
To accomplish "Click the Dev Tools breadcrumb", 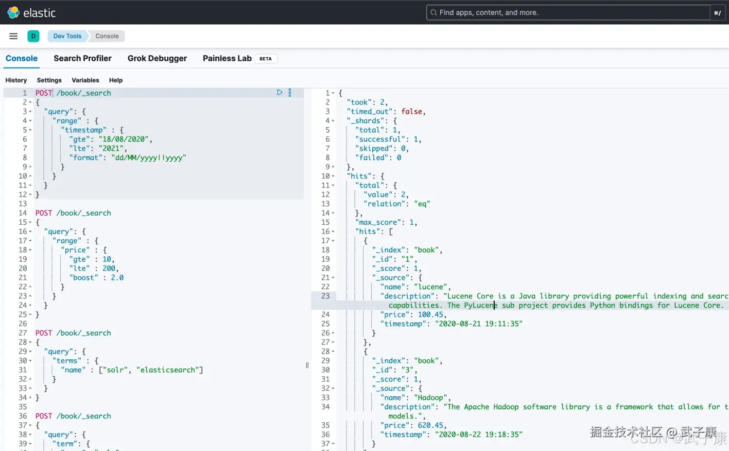I will [67, 36].
